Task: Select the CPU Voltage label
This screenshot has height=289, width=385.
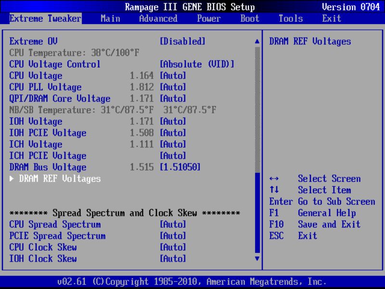Action: tap(36, 76)
